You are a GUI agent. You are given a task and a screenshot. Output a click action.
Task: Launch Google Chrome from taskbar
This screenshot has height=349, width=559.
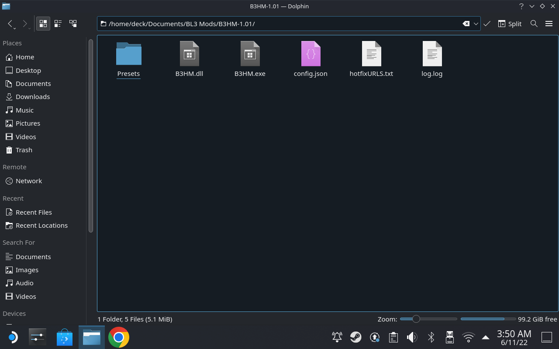pyautogui.click(x=119, y=337)
